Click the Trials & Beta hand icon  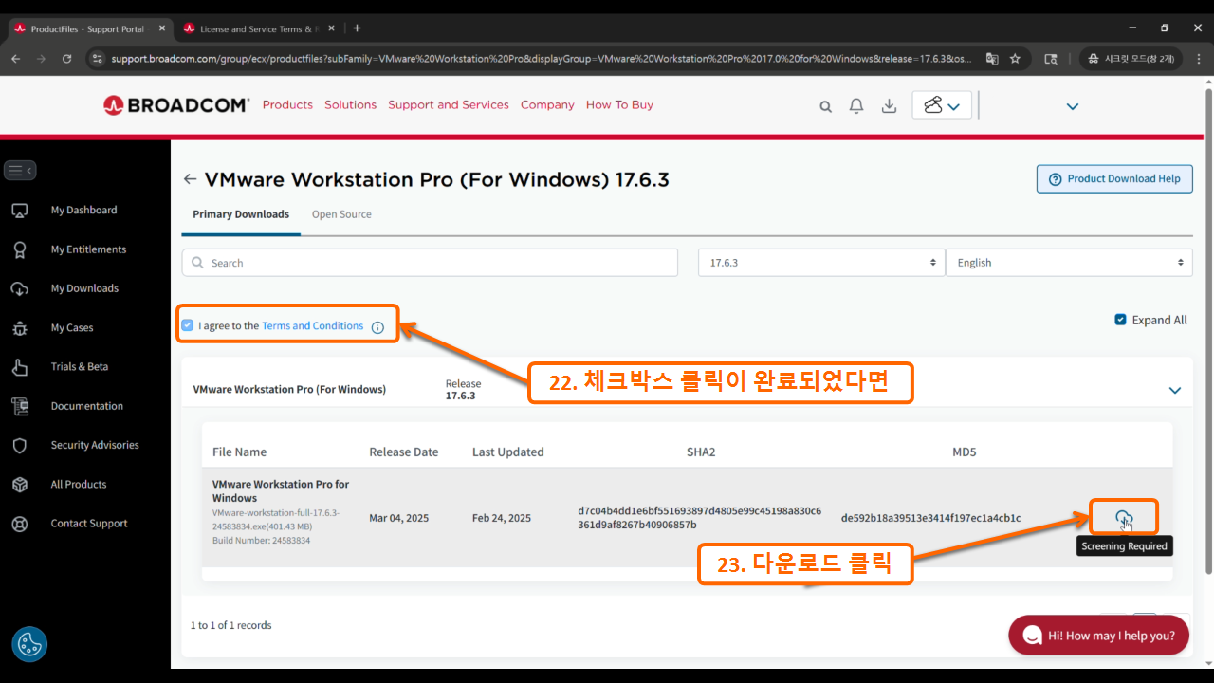[x=19, y=367]
